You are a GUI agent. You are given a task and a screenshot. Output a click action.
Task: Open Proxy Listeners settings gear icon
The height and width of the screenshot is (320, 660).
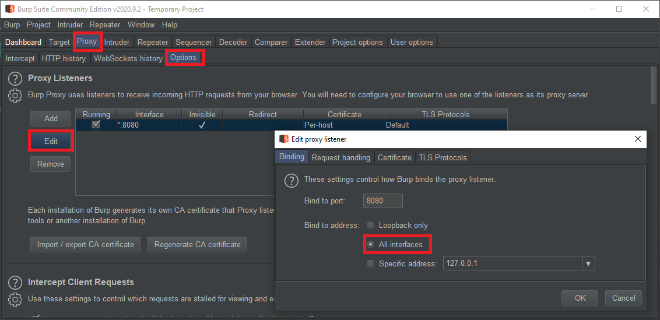(x=15, y=96)
